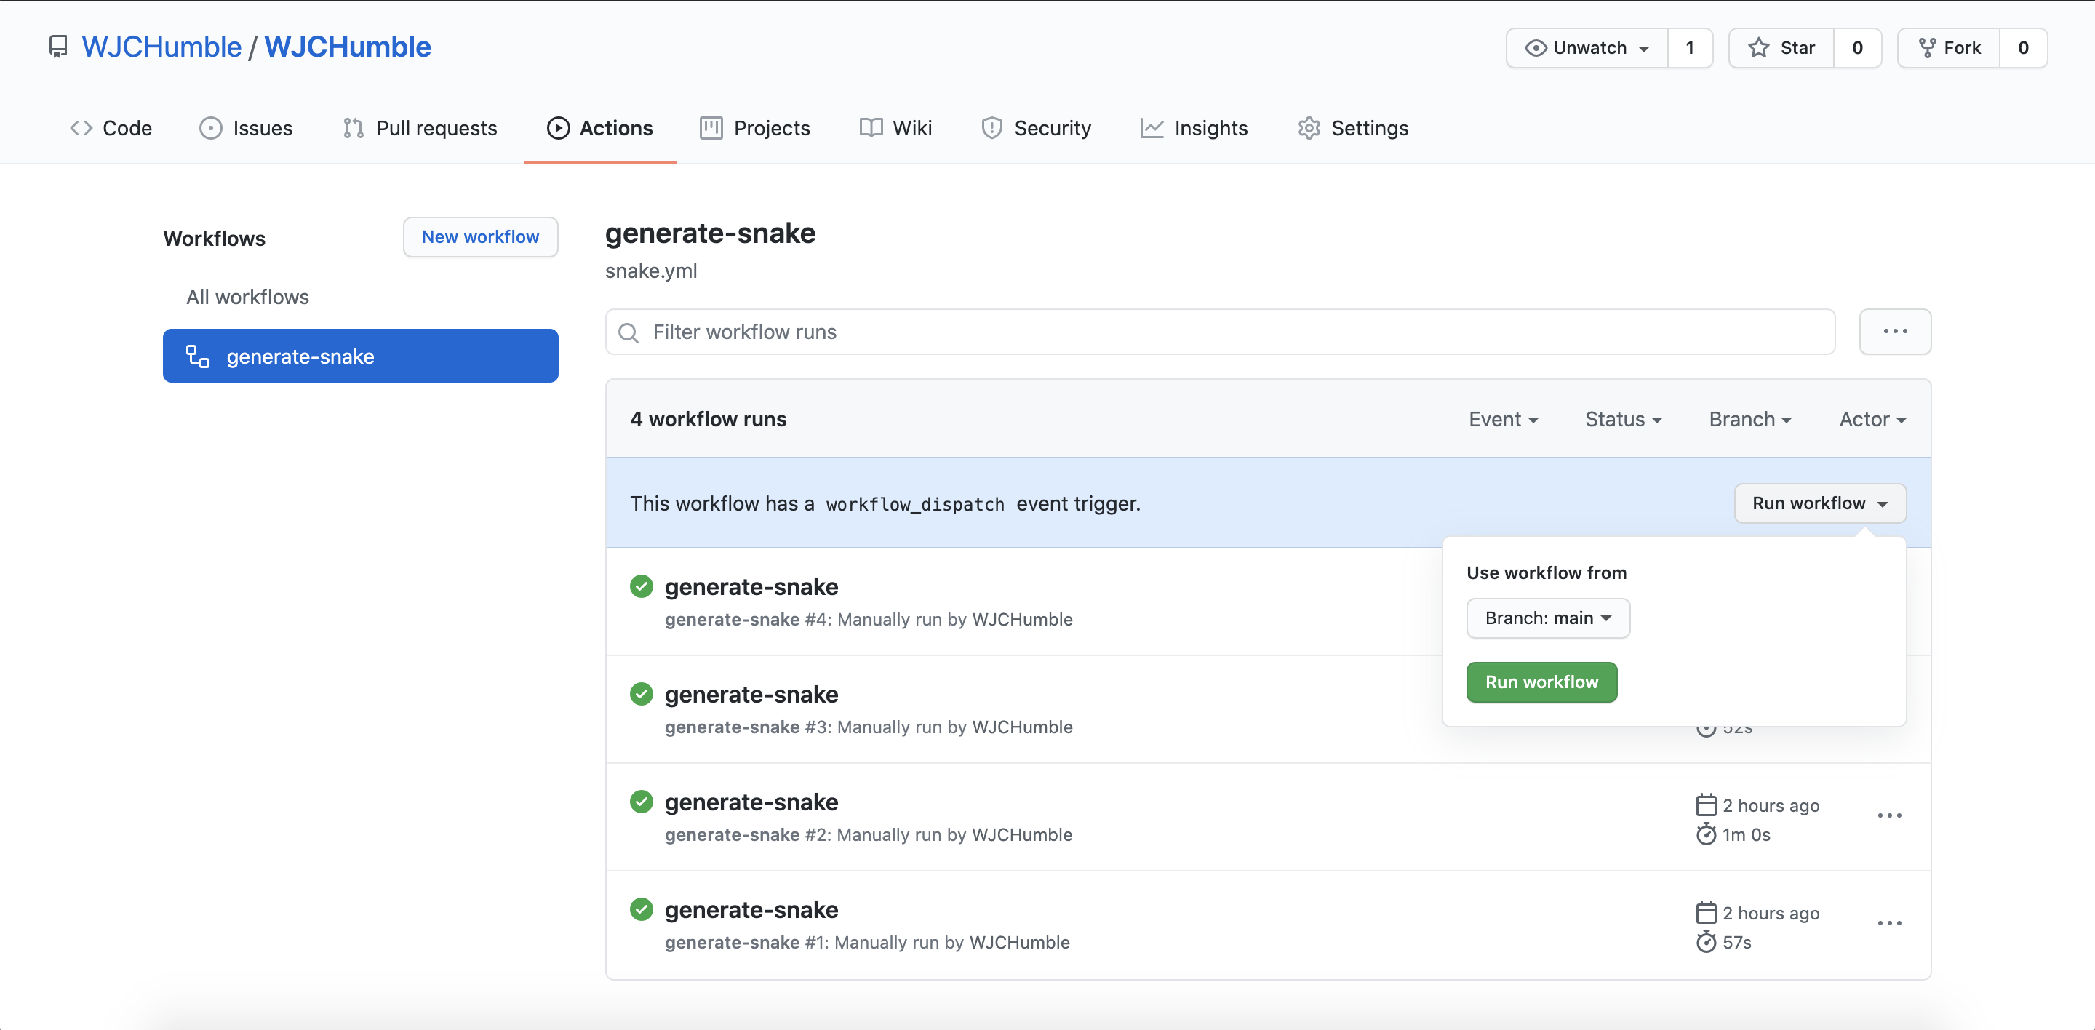
Task: Open generate-snake run #2 title
Action: (751, 802)
